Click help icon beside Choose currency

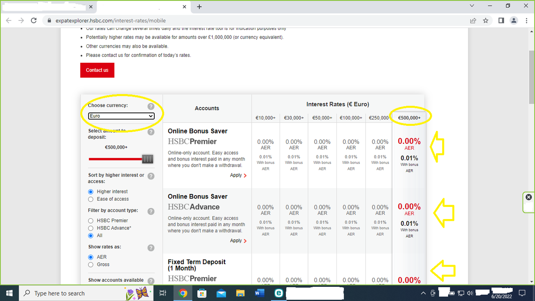(x=151, y=107)
